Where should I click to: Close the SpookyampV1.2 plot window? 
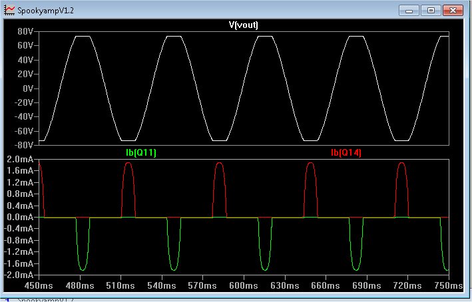(453, 10)
